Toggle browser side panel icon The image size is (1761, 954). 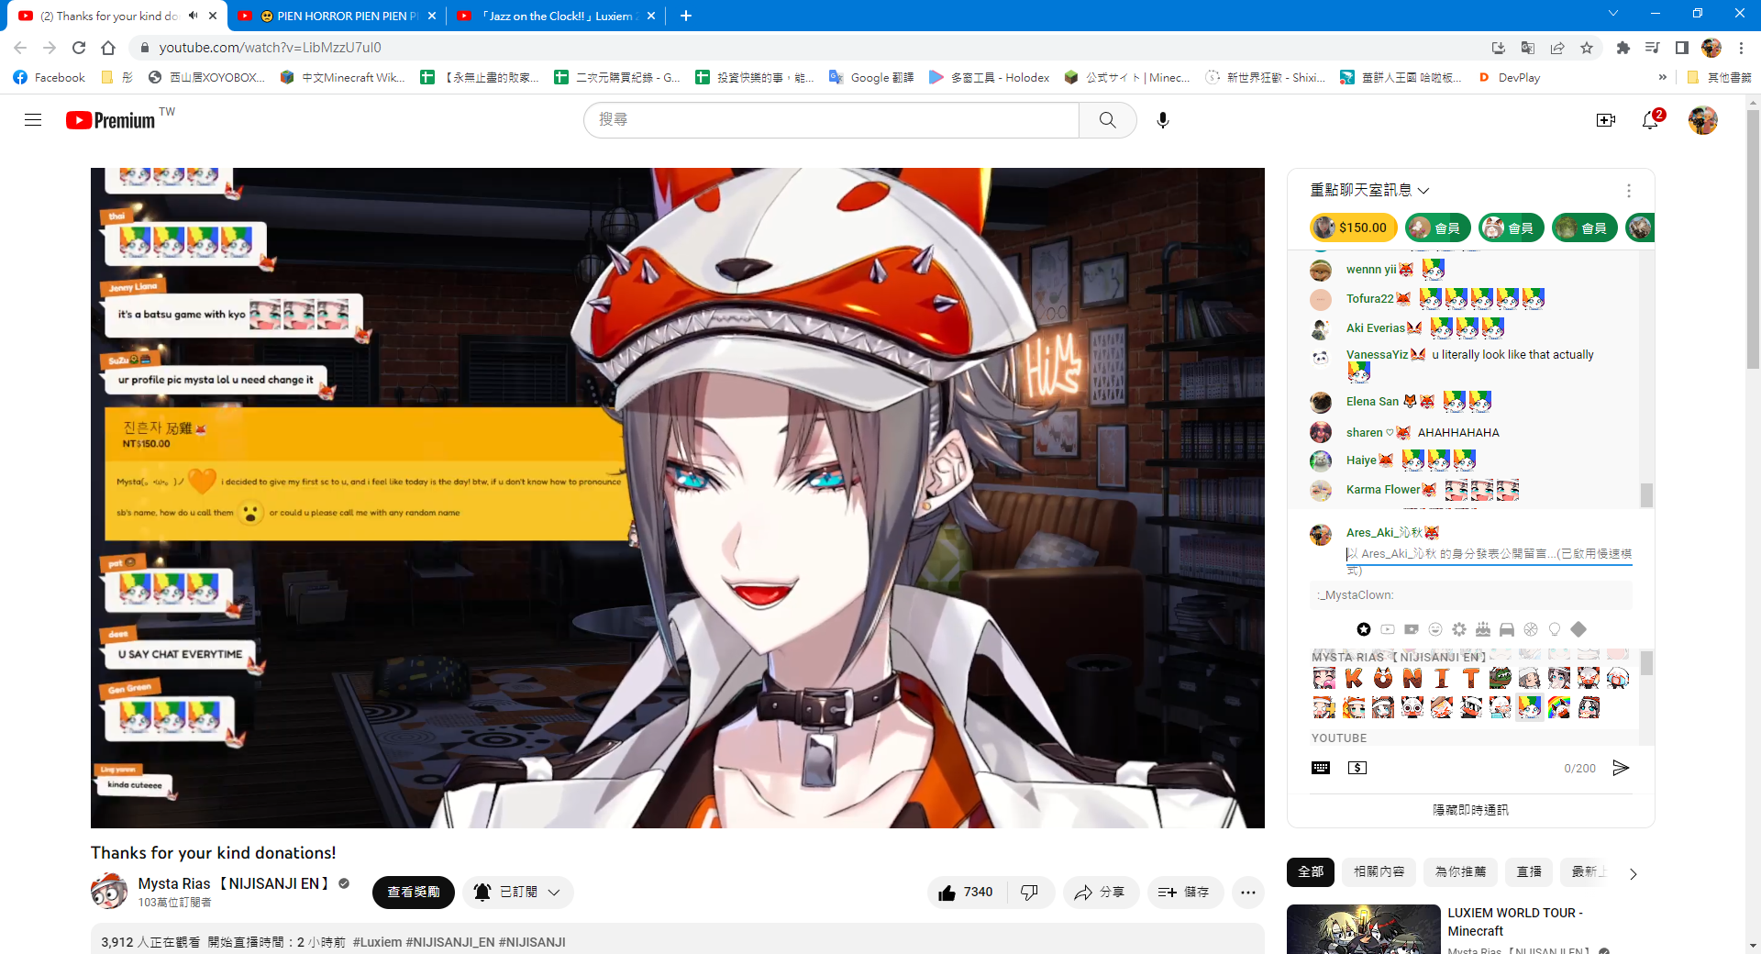[x=1682, y=48]
